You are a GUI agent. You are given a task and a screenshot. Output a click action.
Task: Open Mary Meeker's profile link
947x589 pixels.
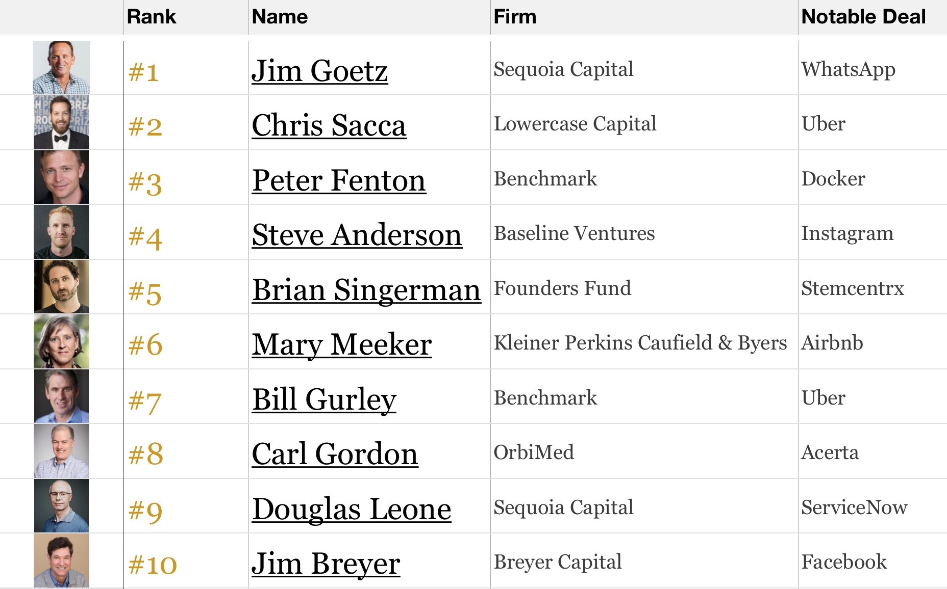click(342, 344)
